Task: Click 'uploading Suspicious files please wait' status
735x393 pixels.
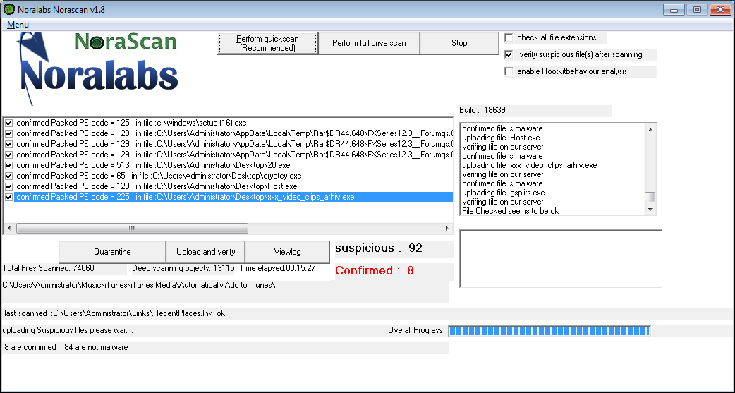Action: click(68, 330)
